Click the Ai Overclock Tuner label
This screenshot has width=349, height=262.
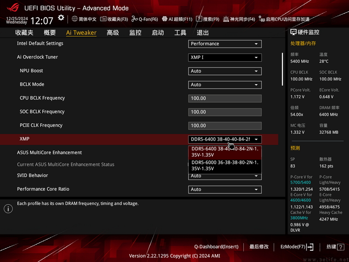(37, 57)
